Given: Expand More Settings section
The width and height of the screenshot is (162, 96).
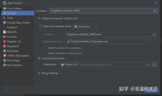Looking at the screenshot, I should [x=39, y=73].
